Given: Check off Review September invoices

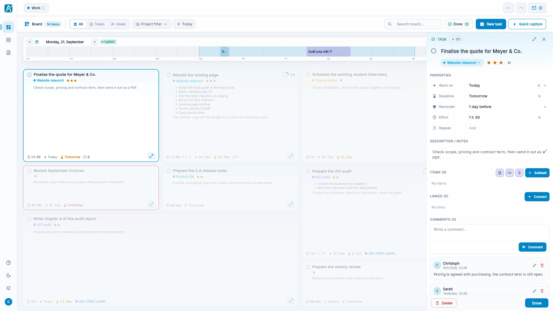Looking at the screenshot, I should coord(29,171).
